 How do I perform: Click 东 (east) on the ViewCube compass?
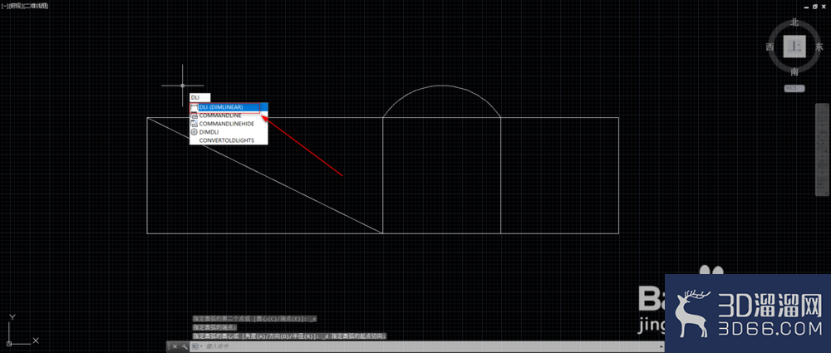coord(819,47)
